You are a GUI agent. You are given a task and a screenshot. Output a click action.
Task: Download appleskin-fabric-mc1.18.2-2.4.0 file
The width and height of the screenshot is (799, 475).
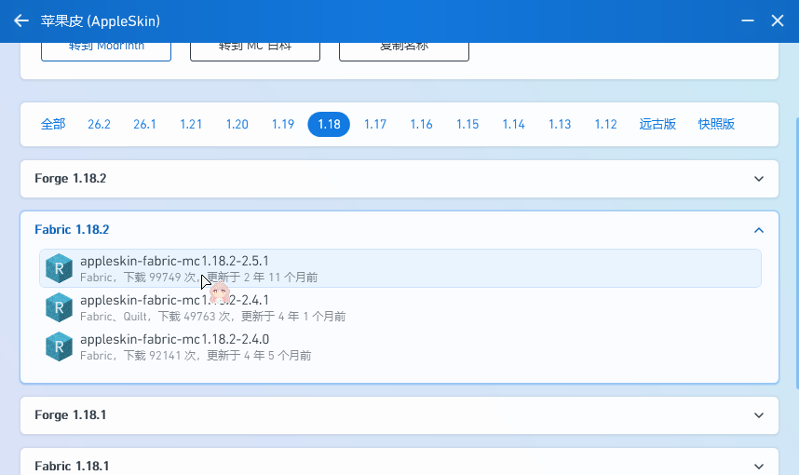tap(400, 346)
